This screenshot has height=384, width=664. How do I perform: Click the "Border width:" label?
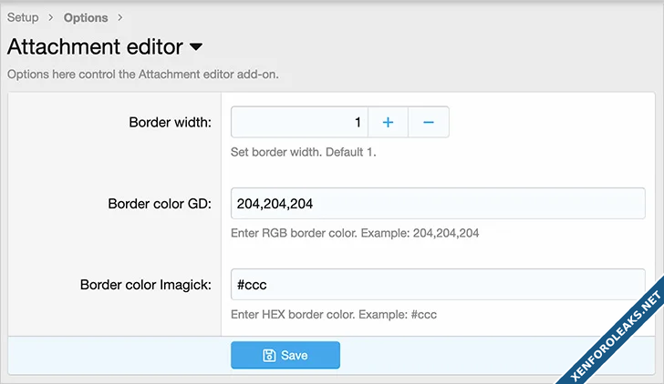coord(170,122)
